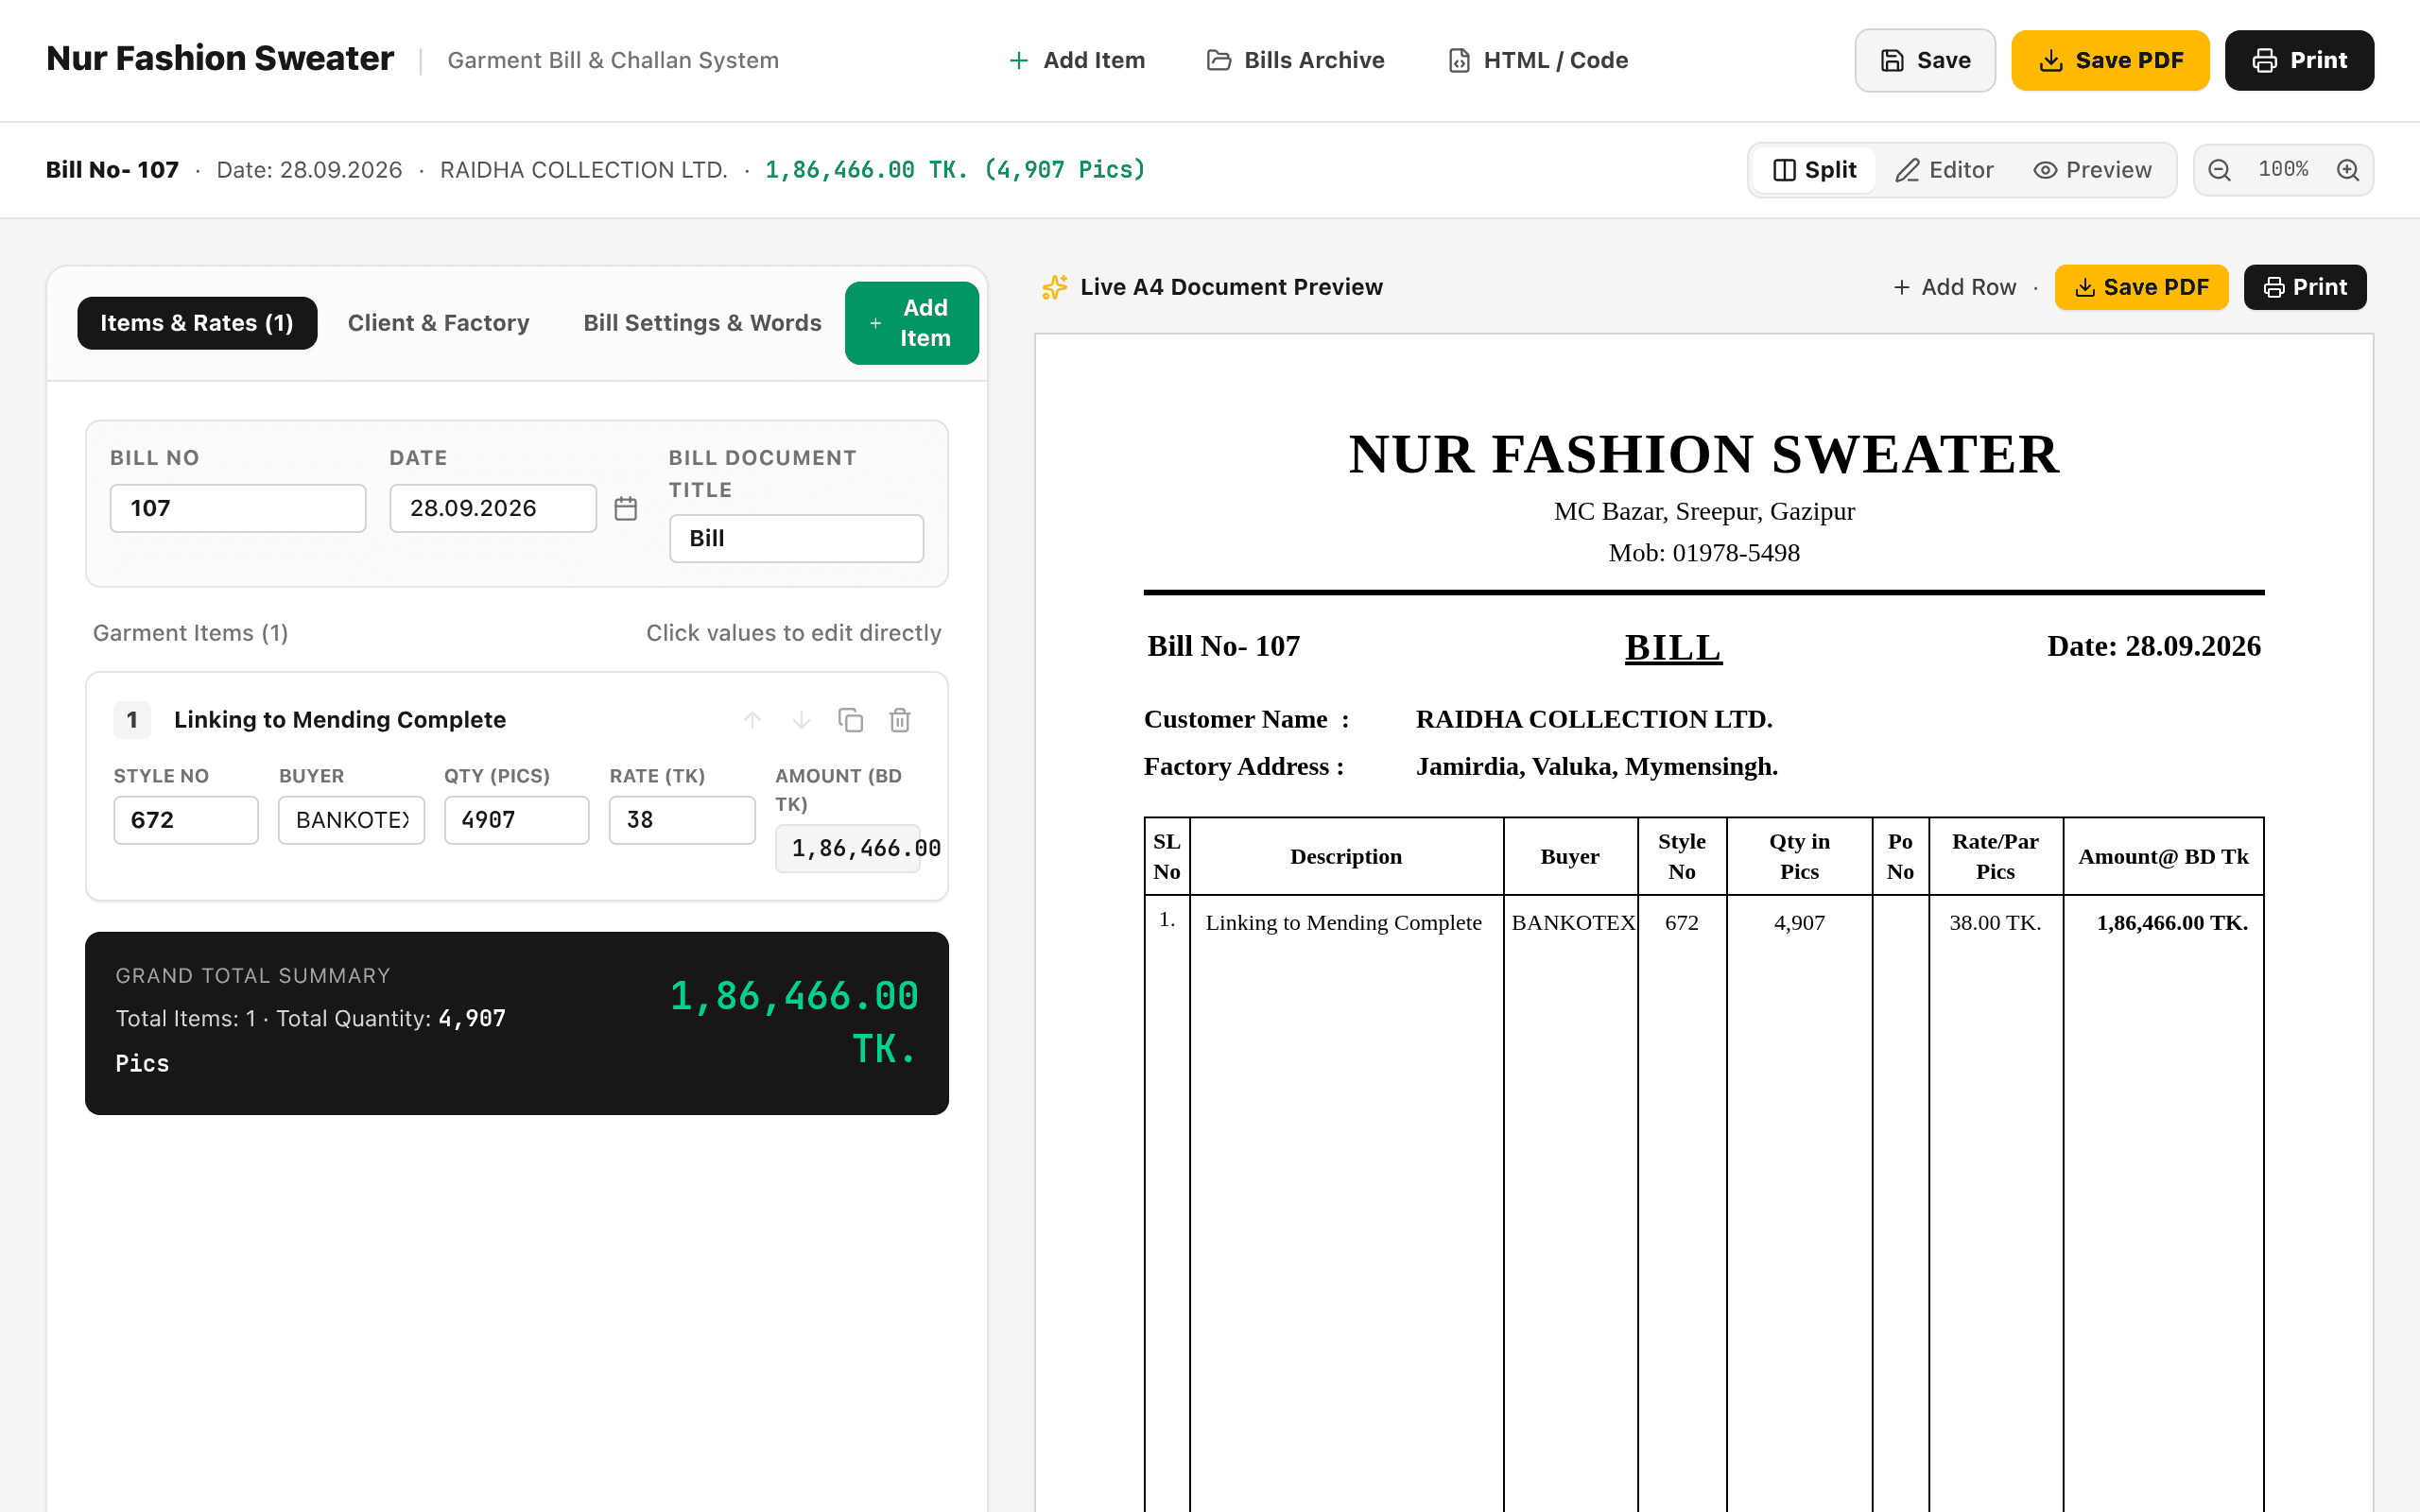
Task: Click item title Linking to Mending Complete
Action: [340, 720]
